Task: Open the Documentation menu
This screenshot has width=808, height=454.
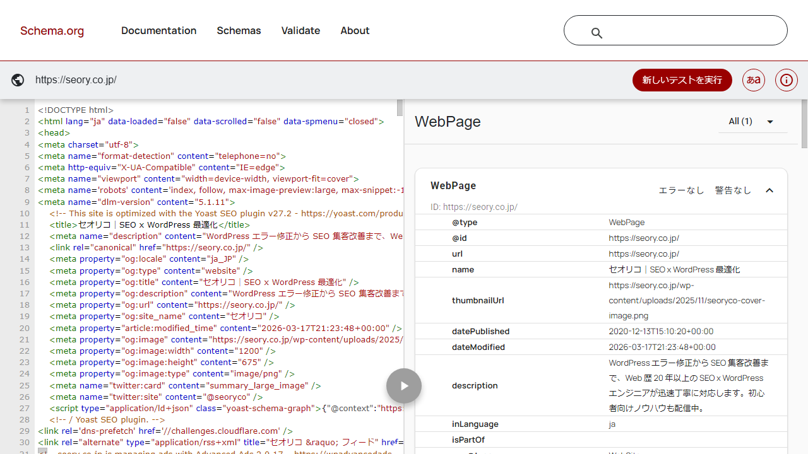Action: coord(158,31)
